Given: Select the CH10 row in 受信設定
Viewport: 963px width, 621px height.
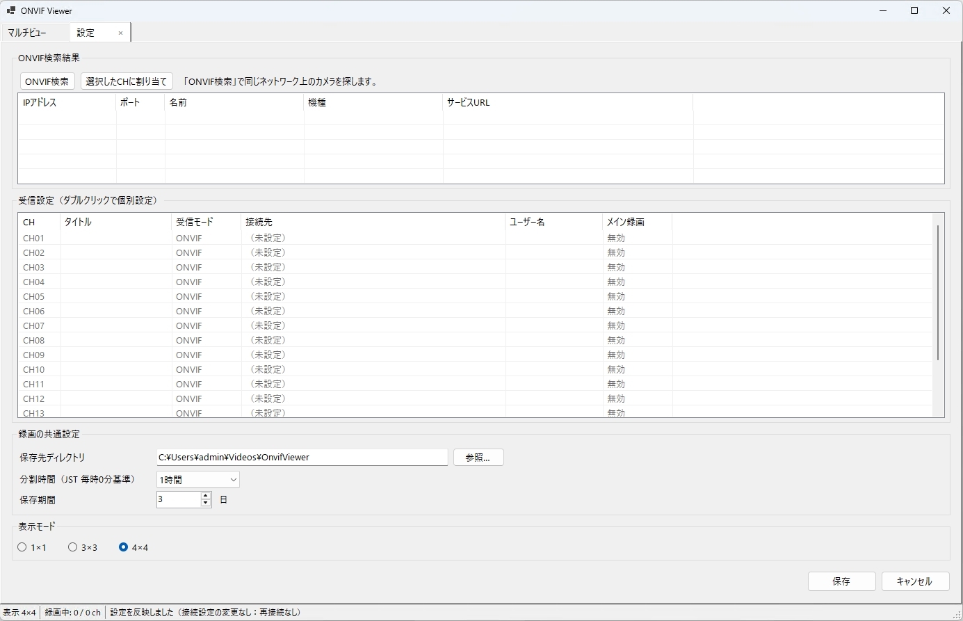Looking at the screenshot, I should pyautogui.click(x=475, y=369).
